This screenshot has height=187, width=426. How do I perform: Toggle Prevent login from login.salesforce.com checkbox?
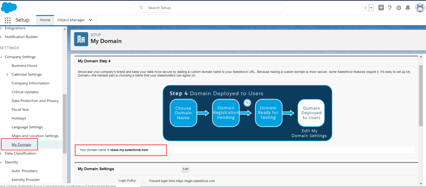144,181
